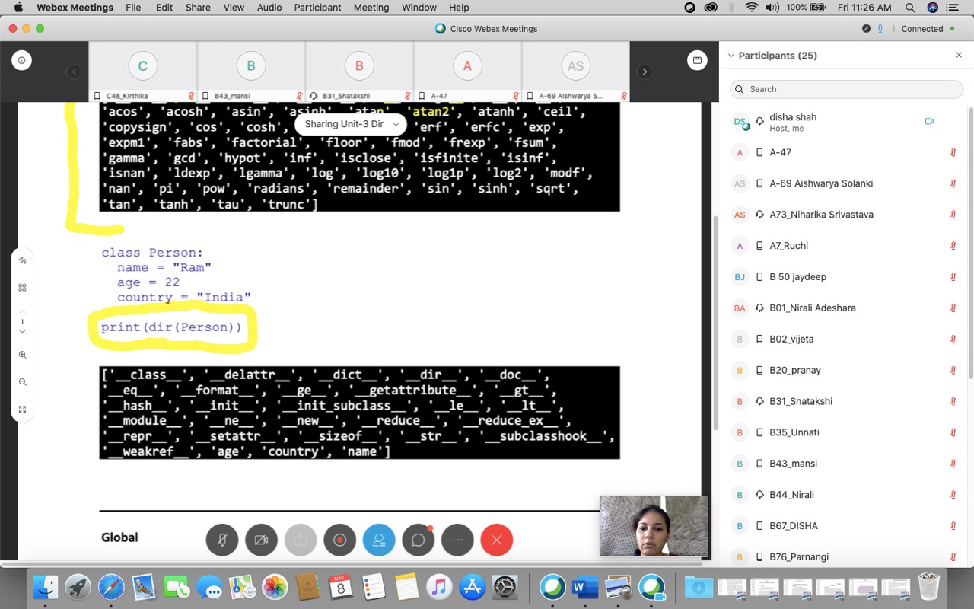Open the Help menu
The height and width of the screenshot is (609, 974).
[459, 8]
